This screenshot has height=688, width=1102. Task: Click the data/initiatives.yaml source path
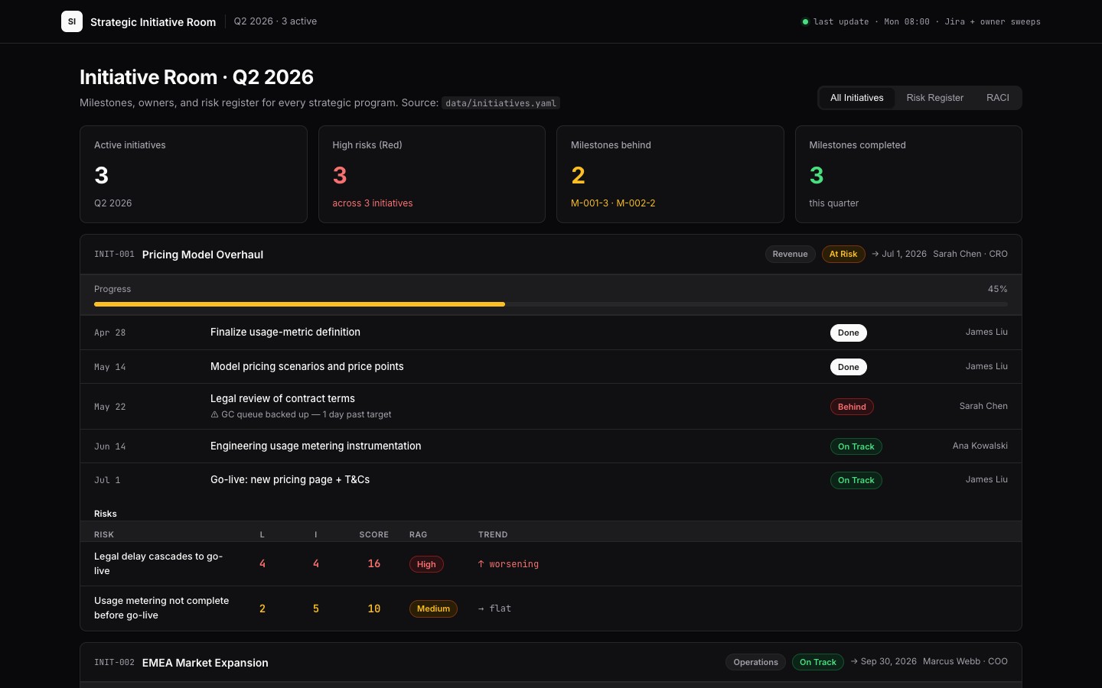click(x=500, y=103)
